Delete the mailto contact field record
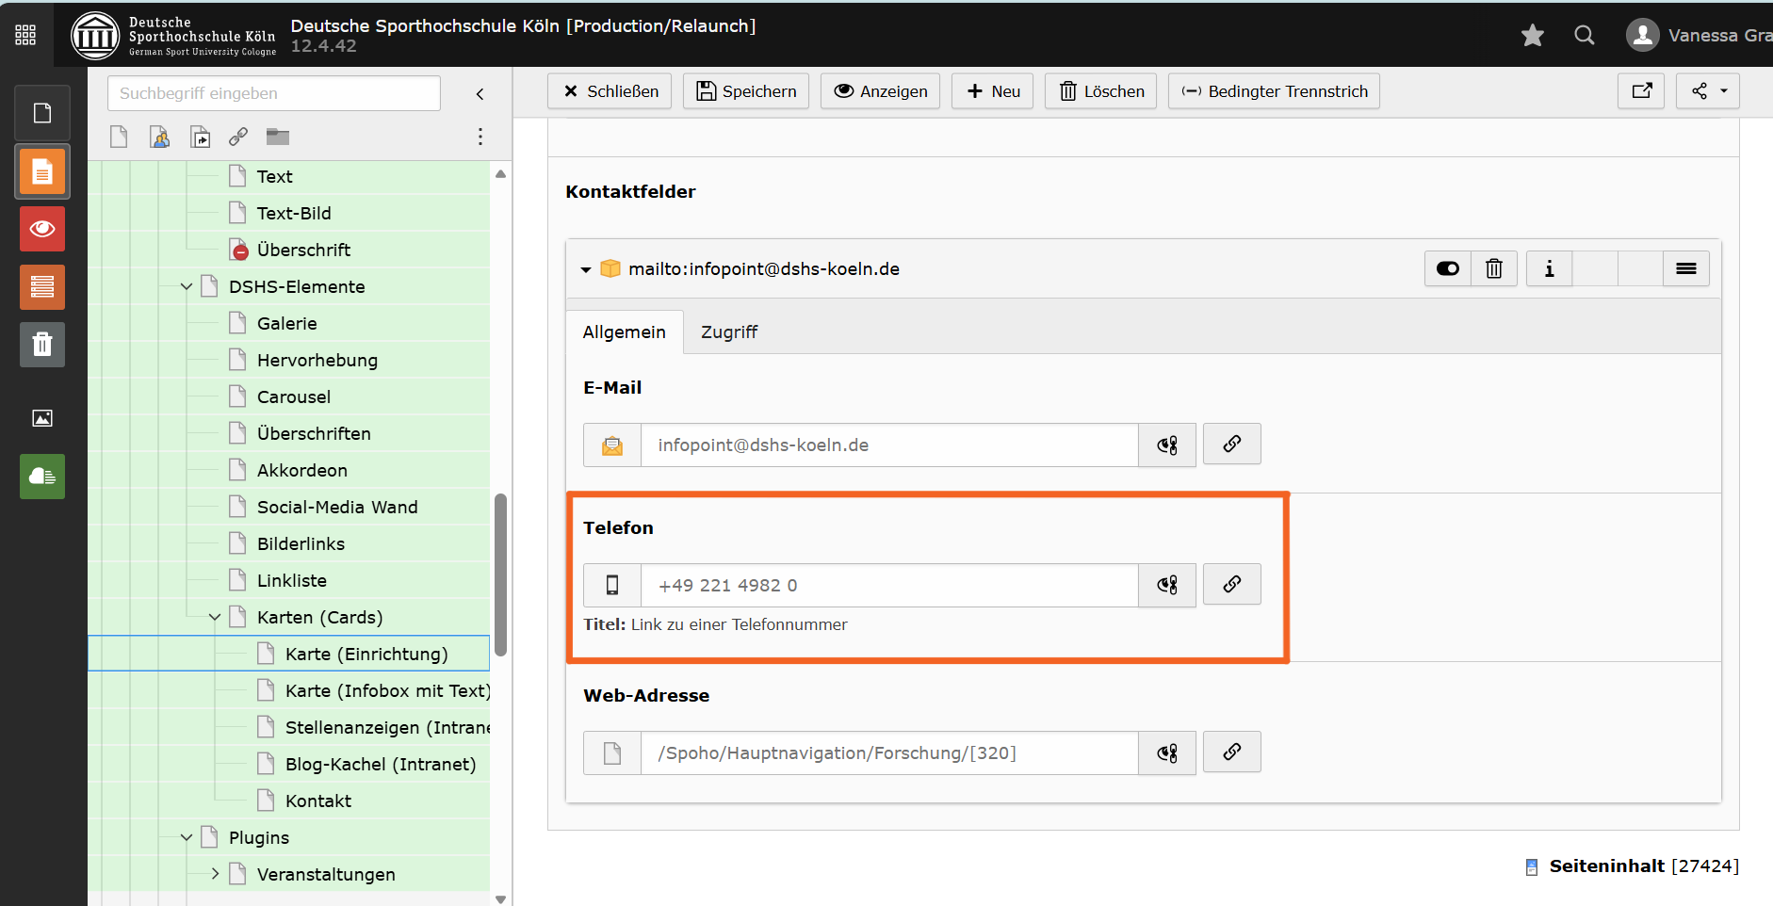 (1494, 269)
